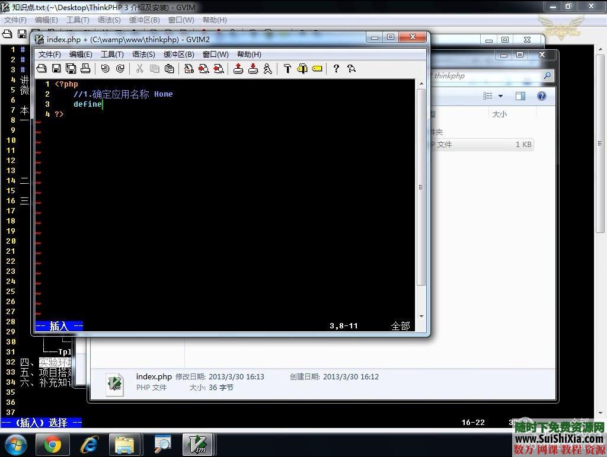The width and height of the screenshot is (607, 457).
Task: Click the Help question mark icon in GVIM2
Action: coord(336,69)
